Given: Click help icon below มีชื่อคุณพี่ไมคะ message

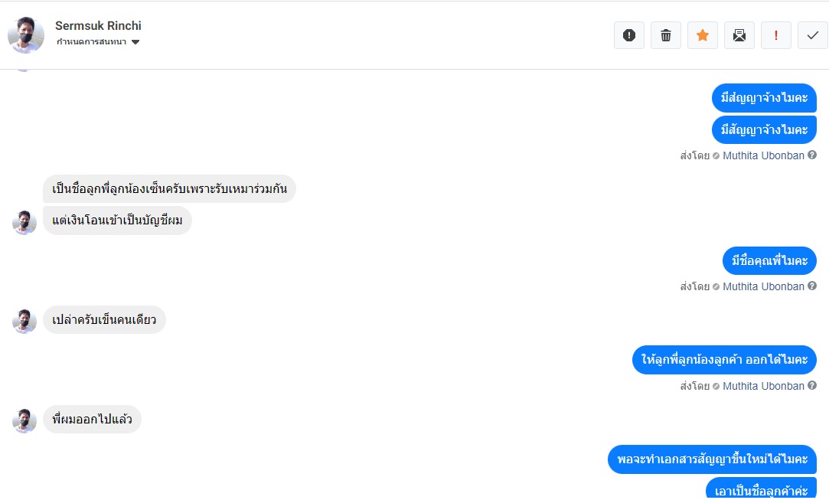Looking at the screenshot, I should [812, 286].
